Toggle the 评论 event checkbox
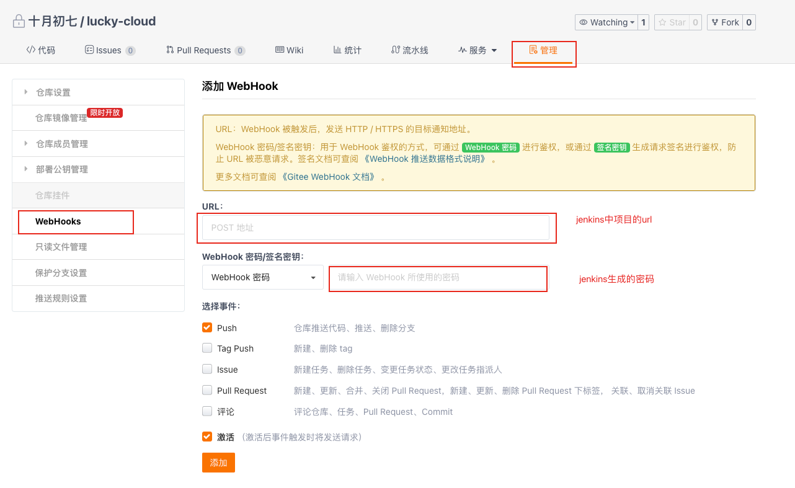The width and height of the screenshot is (795, 488). [x=207, y=411]
